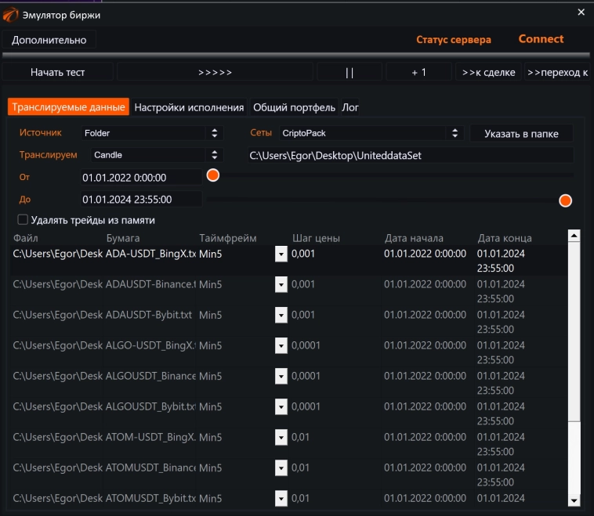This screenshot has width=594, height=516.
Task: Expand timeframe dropdown for ATOMUSDT_Bybit row
Action: 281,498
